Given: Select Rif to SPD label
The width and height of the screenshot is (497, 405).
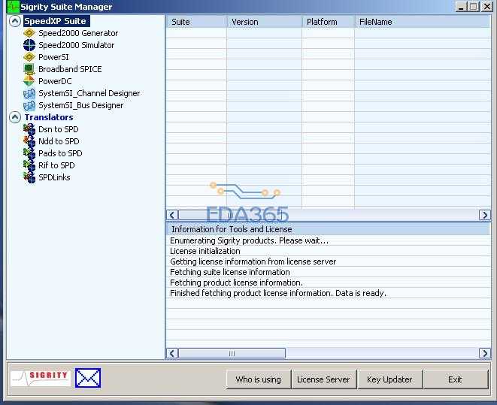Looking at the screenshot, I should [x=56, y=165].
